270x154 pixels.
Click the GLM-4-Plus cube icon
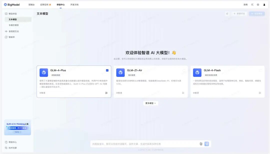(x=44, y=73)
